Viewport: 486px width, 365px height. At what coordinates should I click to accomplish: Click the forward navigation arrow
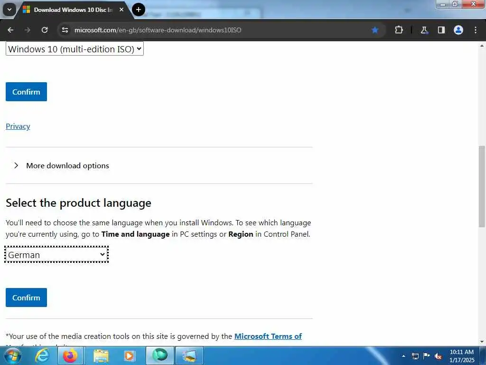click(x=28, y=30)
